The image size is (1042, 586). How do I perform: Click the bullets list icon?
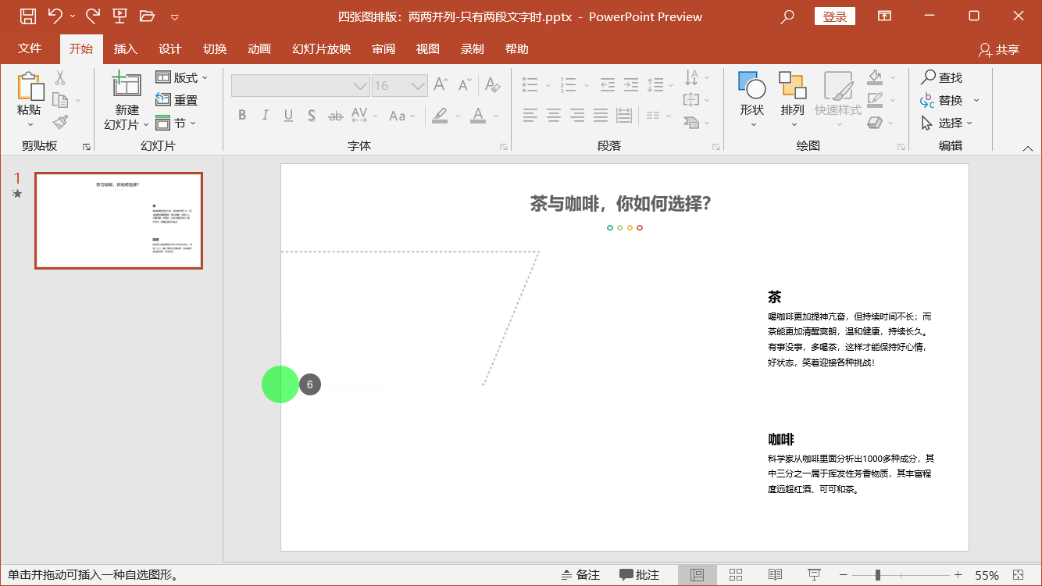[x=530, y=84]
